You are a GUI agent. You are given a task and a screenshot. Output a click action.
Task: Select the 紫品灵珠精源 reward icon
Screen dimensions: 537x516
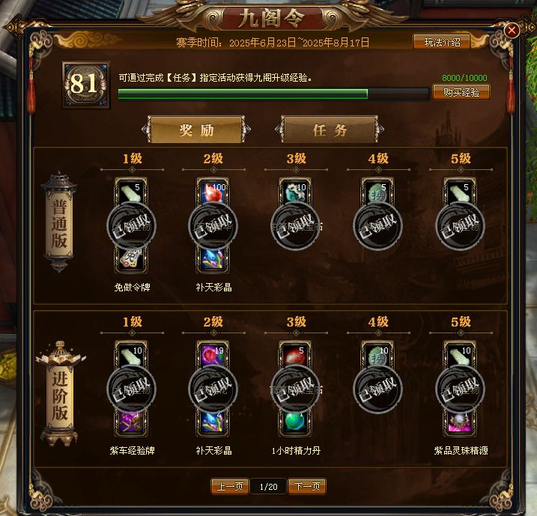pyautogui.click(x=460, y=424)
